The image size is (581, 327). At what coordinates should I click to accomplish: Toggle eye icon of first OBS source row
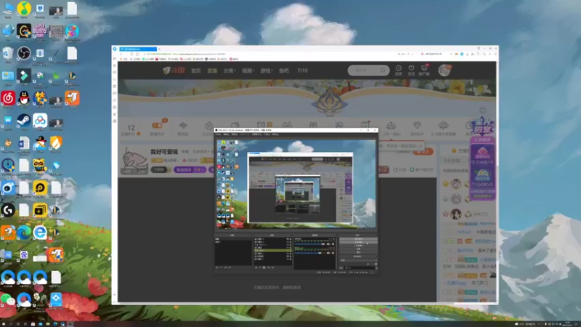point(288,239)
